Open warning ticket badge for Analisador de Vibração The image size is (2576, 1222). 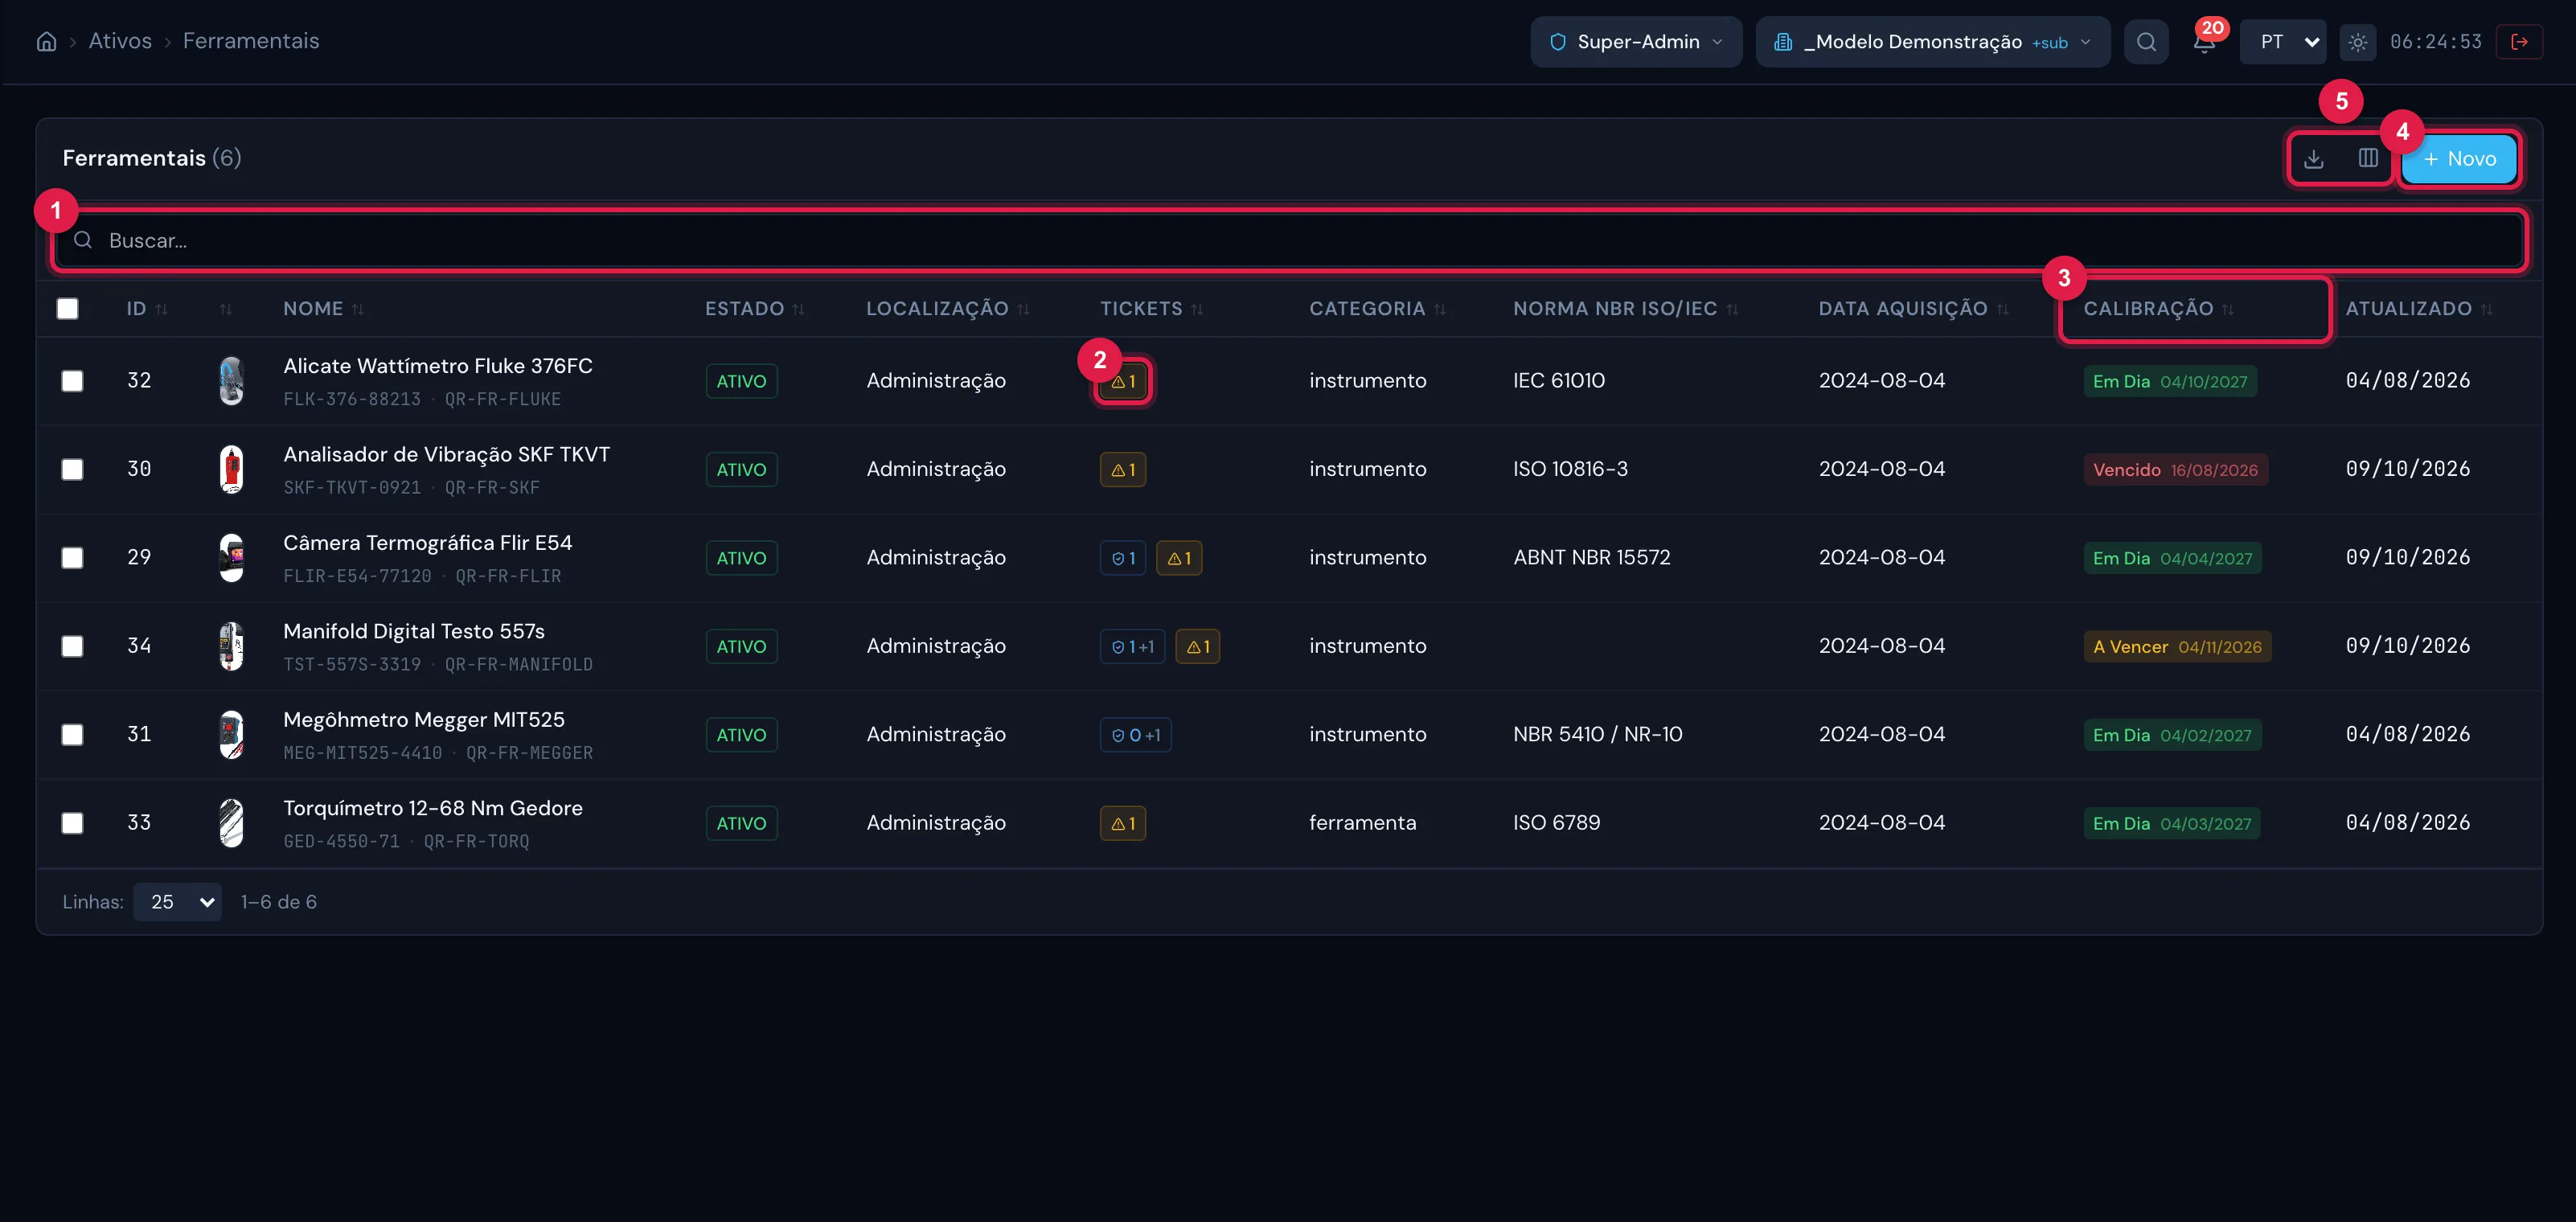coord(1123,470)
